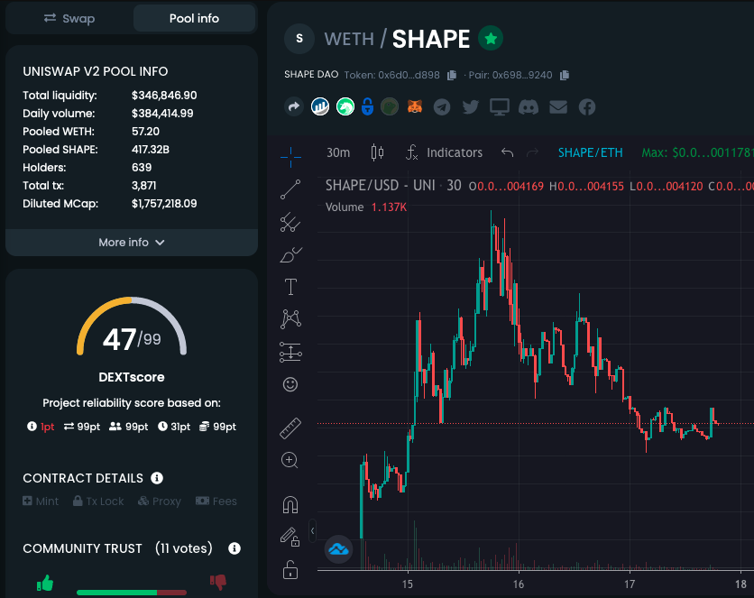Image resolution: width=754 pixels, height=598 pixels.
Task: Undo the last chart action
Action: click(507, 152)
